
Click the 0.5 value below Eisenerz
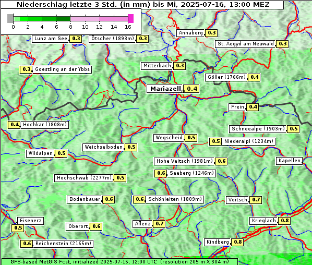click(18, 228)
